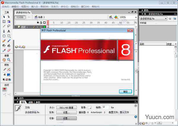178x126 pixels.
Task: Activate the Zoom magnifier tool
Action: click(9, 60)
